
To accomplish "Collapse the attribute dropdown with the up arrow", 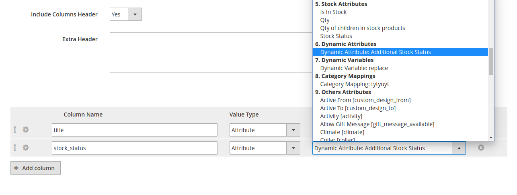I will point(459,148).
